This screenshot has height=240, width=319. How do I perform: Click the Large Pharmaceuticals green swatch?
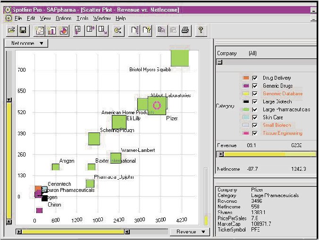pos(246,109)
